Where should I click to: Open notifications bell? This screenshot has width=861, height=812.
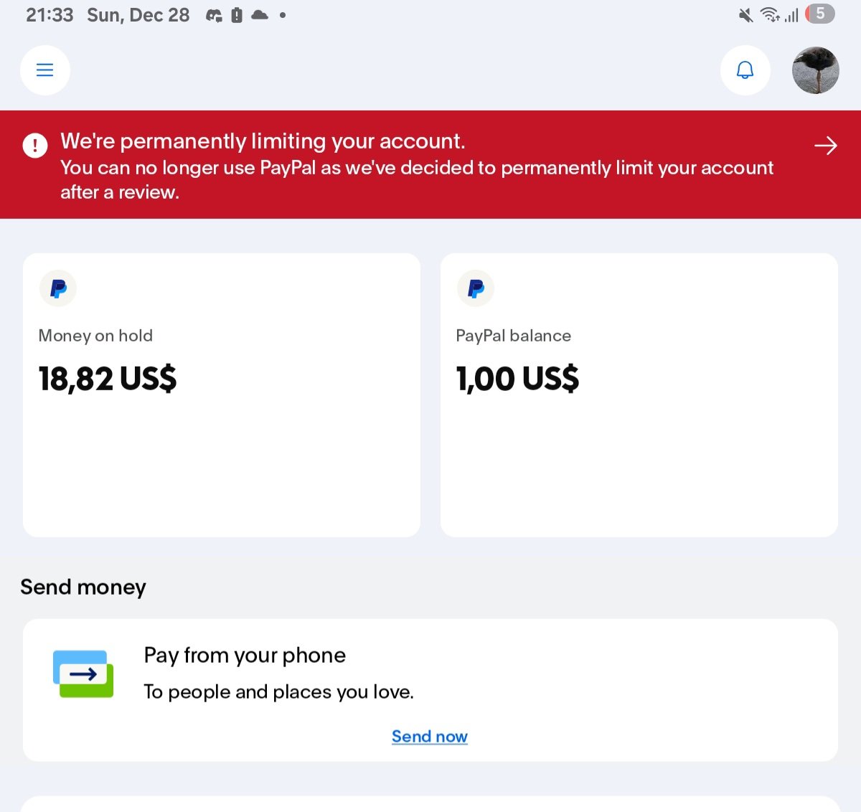click(x=745, y=70)
